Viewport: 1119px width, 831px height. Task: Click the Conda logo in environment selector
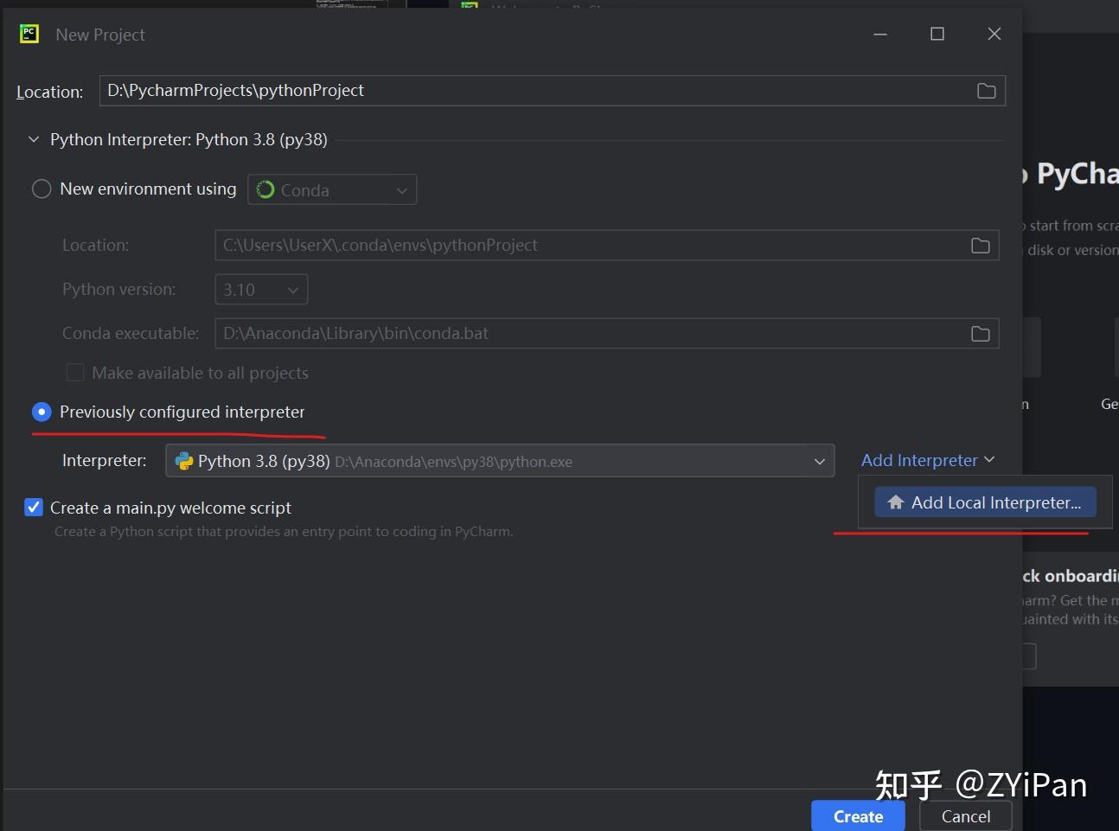(x=264, y=189)
